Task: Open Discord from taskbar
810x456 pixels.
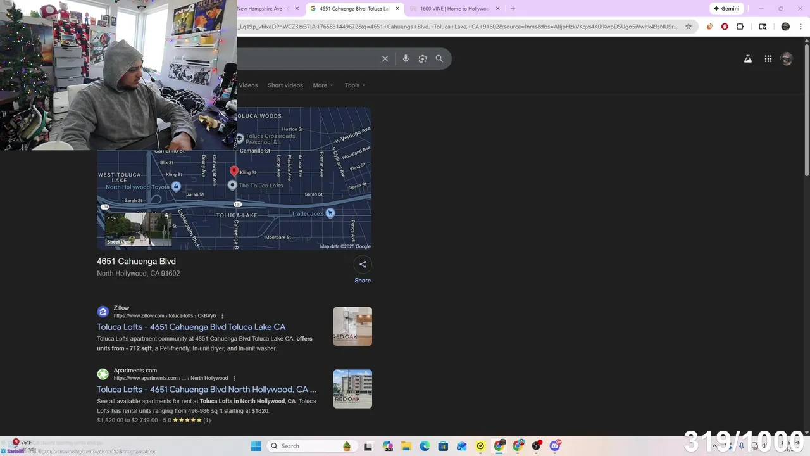Action: click(555, 446)
